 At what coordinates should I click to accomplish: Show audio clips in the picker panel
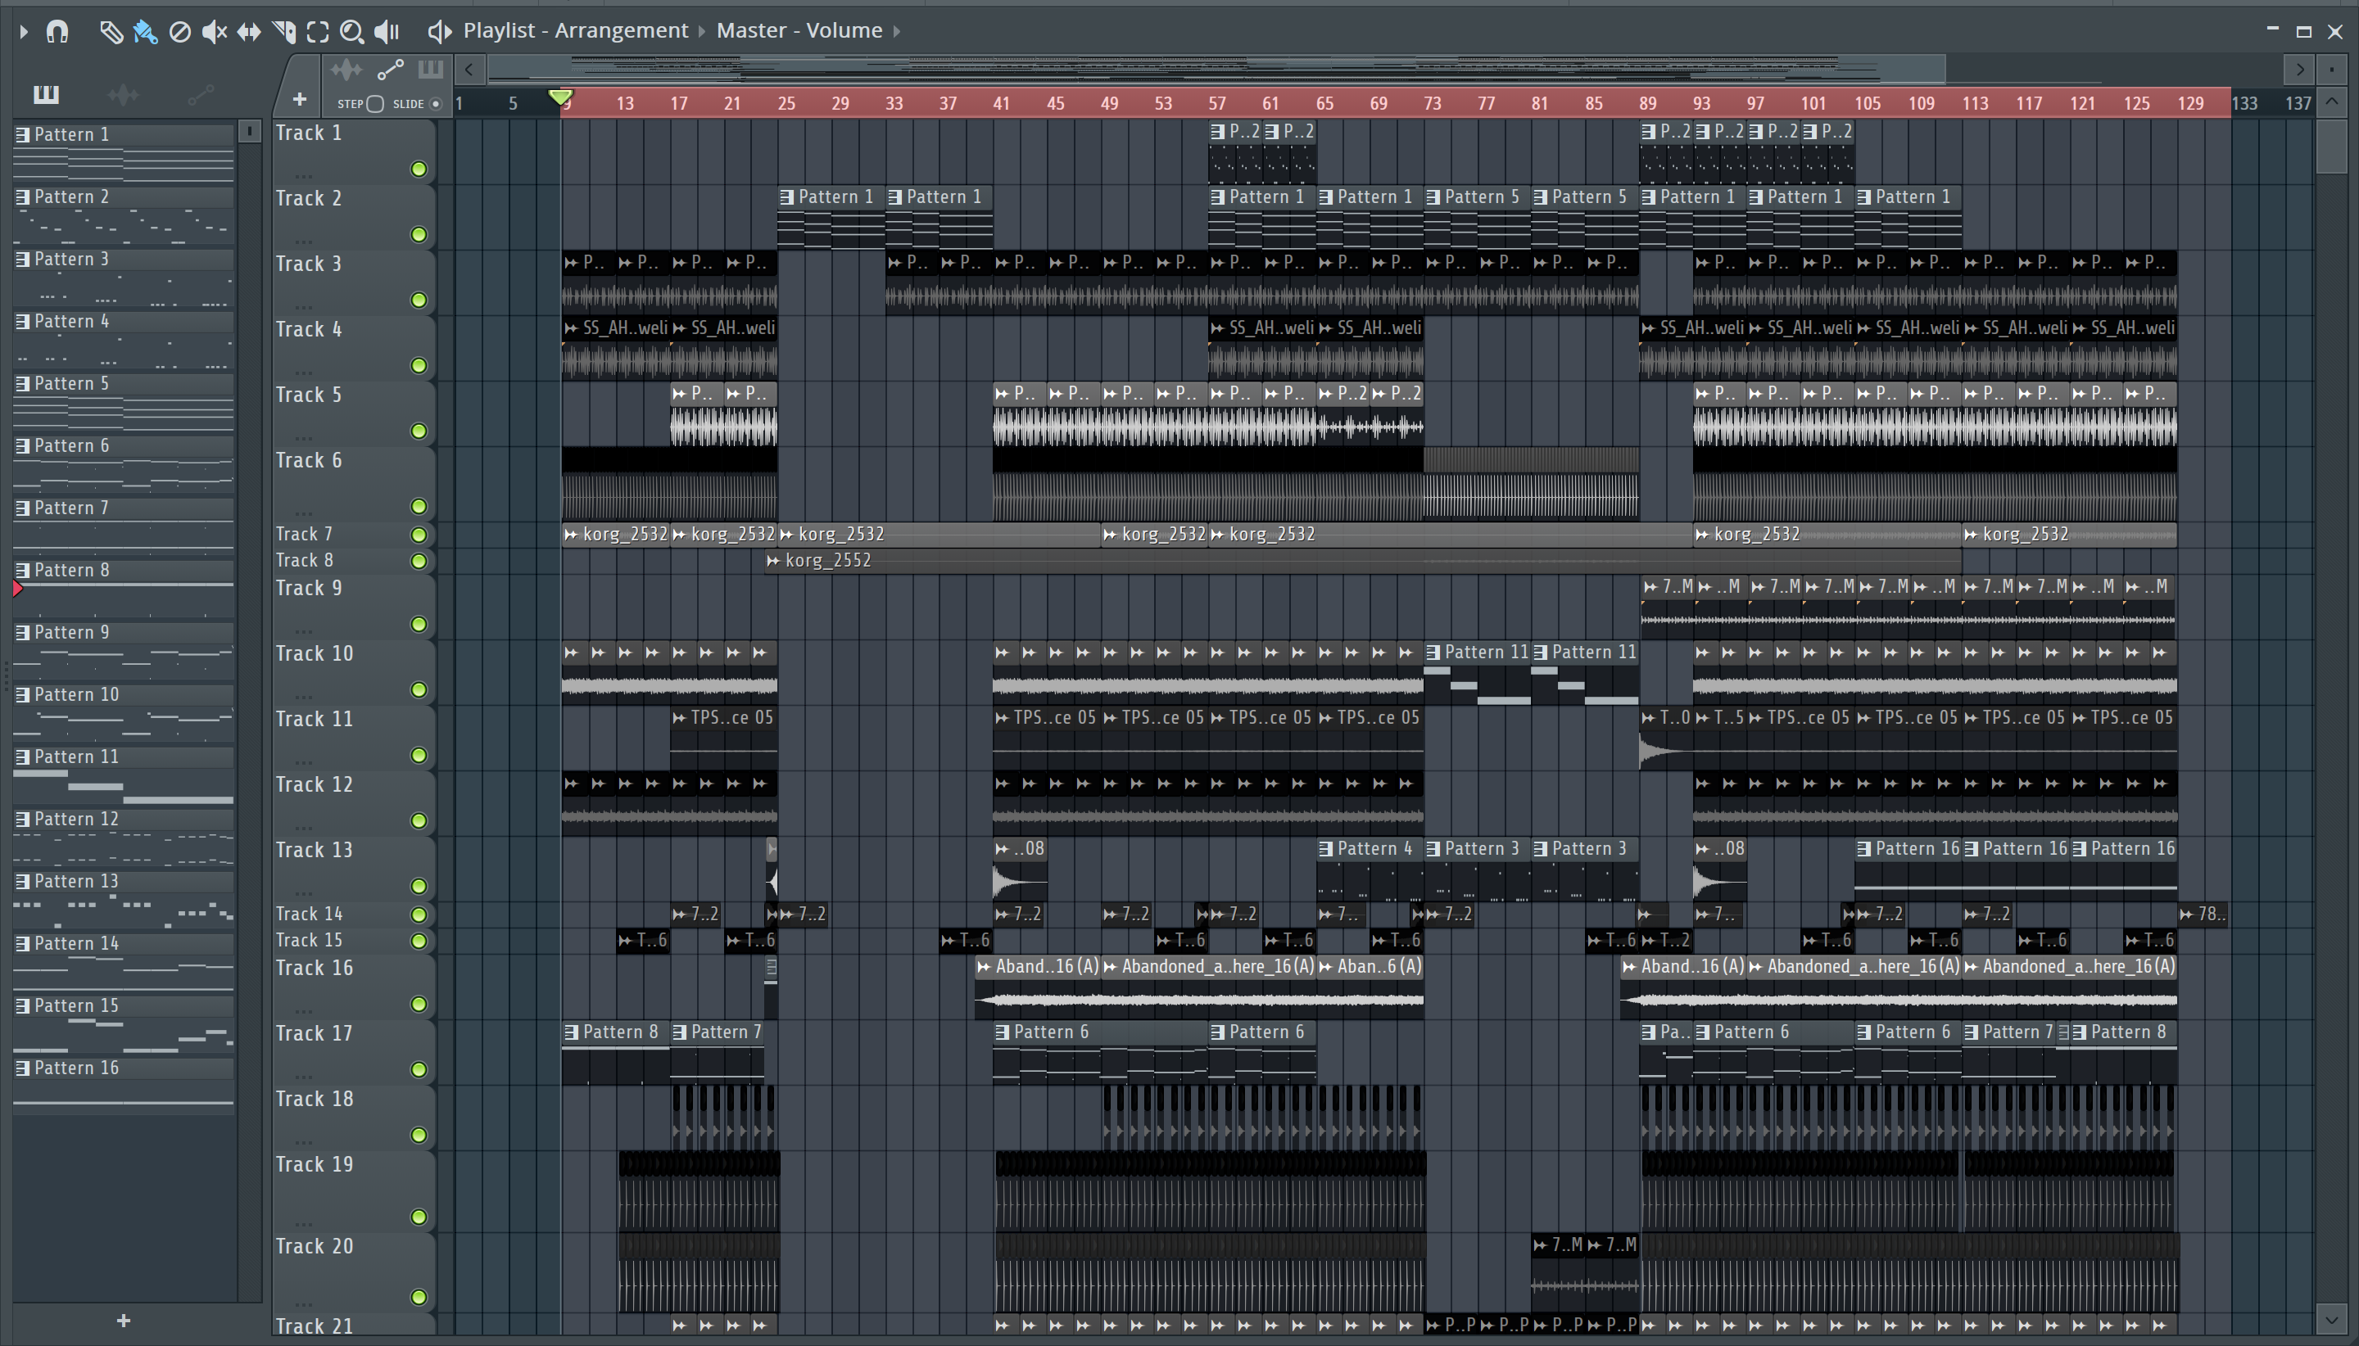[123, 93]
